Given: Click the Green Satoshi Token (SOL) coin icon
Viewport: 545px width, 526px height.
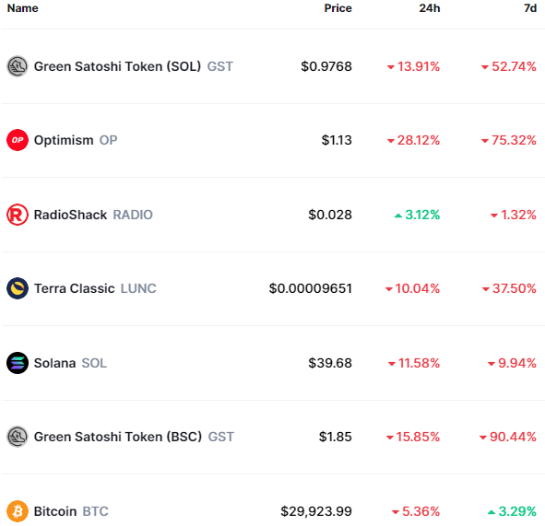Looking at the screenshot, I should tap(18, 66).
